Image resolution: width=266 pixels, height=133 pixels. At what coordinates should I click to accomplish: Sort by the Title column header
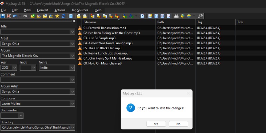coord(251,22)
